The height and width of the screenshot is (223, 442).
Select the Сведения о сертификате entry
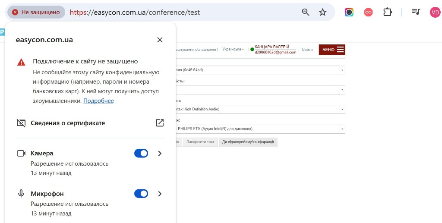click(x=68, y=123)
